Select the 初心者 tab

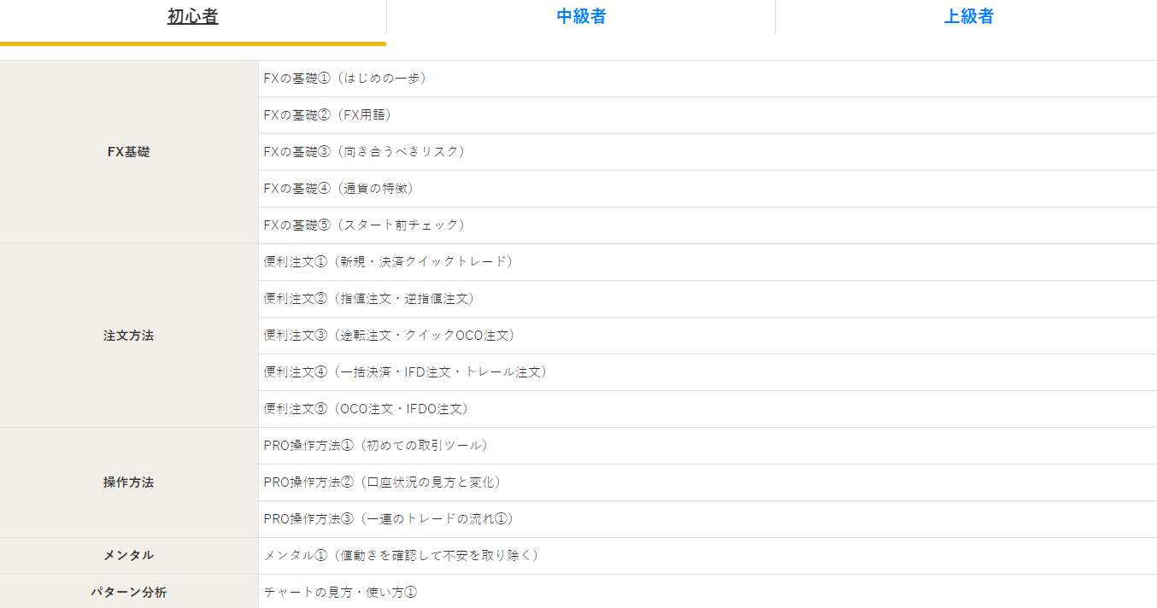pos(192,16)
